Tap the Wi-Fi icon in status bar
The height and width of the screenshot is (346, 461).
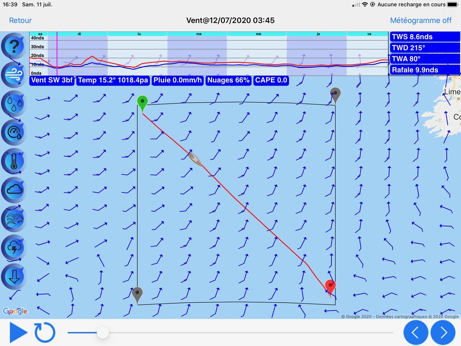(x=365, y=5)
